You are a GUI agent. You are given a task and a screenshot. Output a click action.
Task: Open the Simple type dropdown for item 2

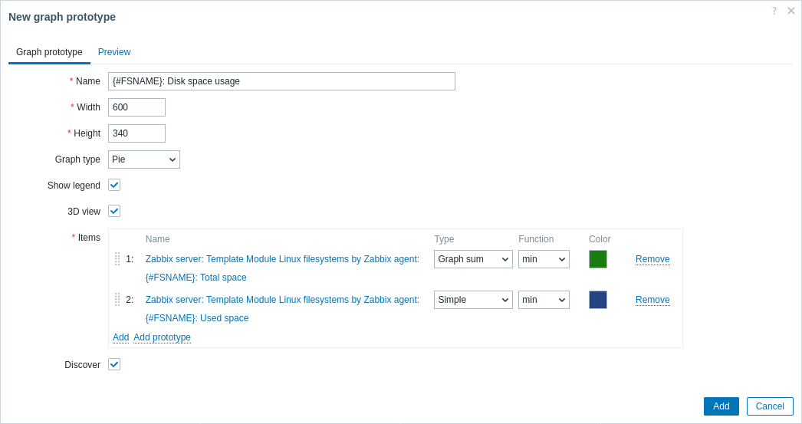coord(473,300)
